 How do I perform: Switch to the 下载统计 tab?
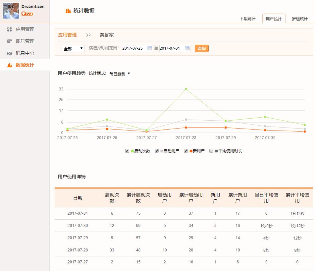coord(247,19)
